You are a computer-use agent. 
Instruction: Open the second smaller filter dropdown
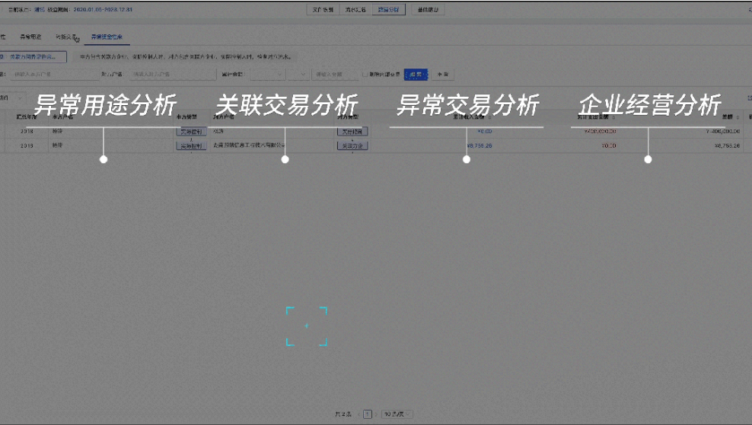pyautogui.click(x=299, y=75)
